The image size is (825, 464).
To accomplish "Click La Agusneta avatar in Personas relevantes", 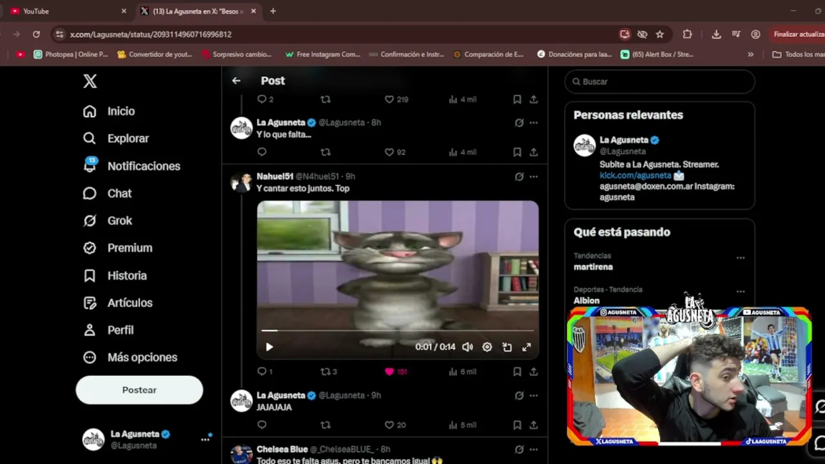I will 585,145.
